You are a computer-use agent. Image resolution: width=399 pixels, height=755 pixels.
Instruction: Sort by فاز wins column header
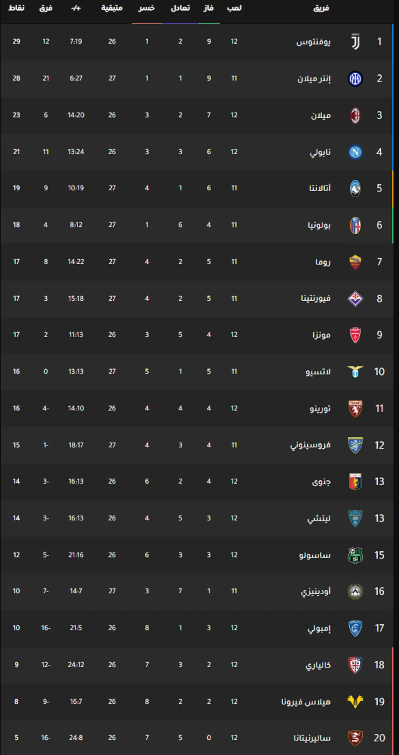(x=208, y=8)
